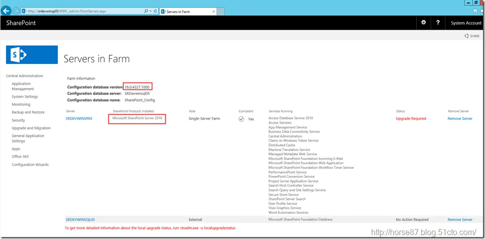Click the Access Database Service 2010 entry
The width and height of the screenshot is (485, 239).
click(x=291, y=118)
